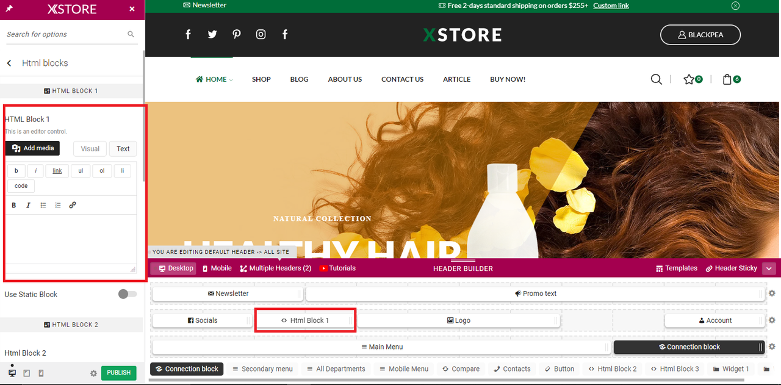
Task: Open the ABOUT US menu item
Action: tap(345, 79)
